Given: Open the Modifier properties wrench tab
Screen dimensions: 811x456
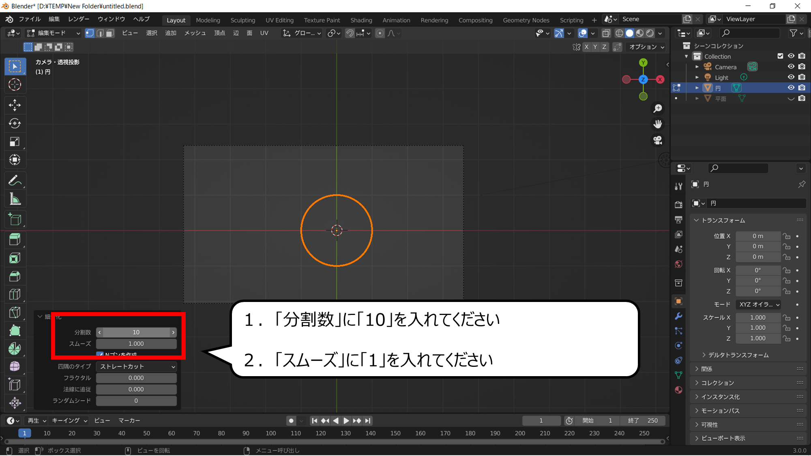Looking at the screenshot, I should (678, 316).
